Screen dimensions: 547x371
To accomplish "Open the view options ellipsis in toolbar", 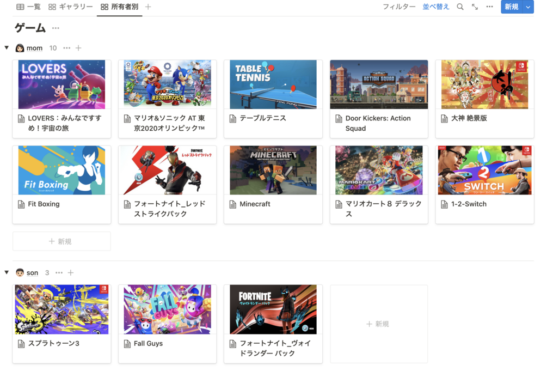I will pos(489,7).
